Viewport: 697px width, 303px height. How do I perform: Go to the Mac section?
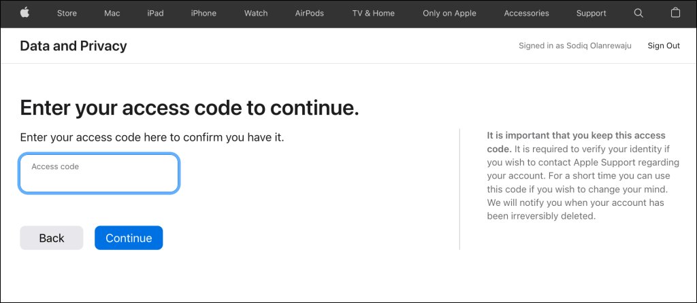pos(112,14)
